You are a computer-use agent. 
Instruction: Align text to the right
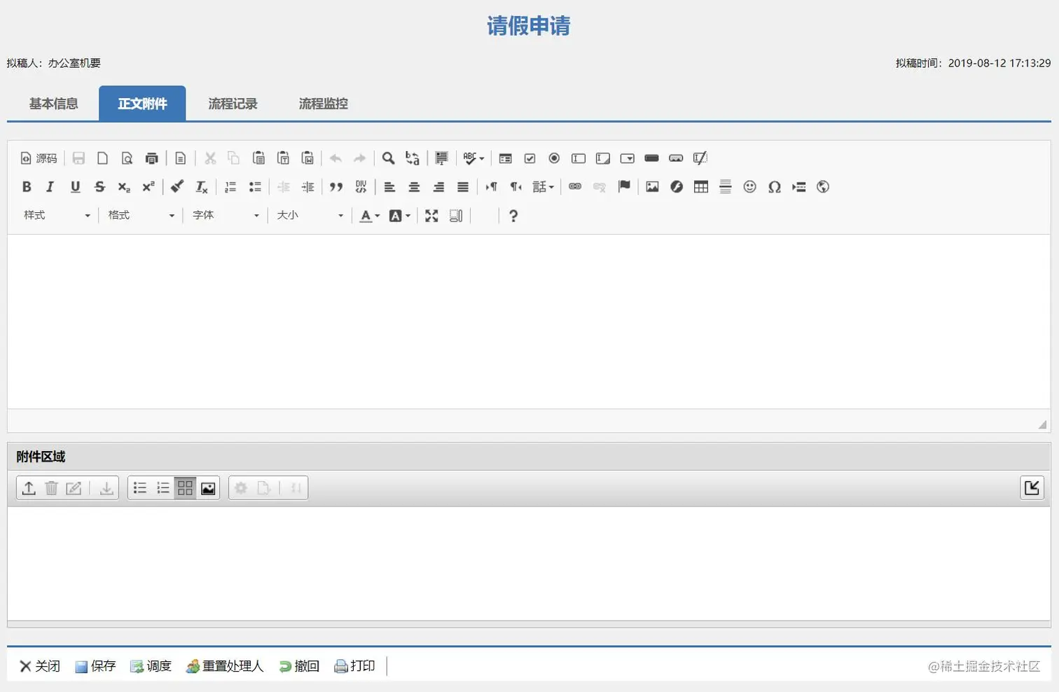click(x=438, y=187)
